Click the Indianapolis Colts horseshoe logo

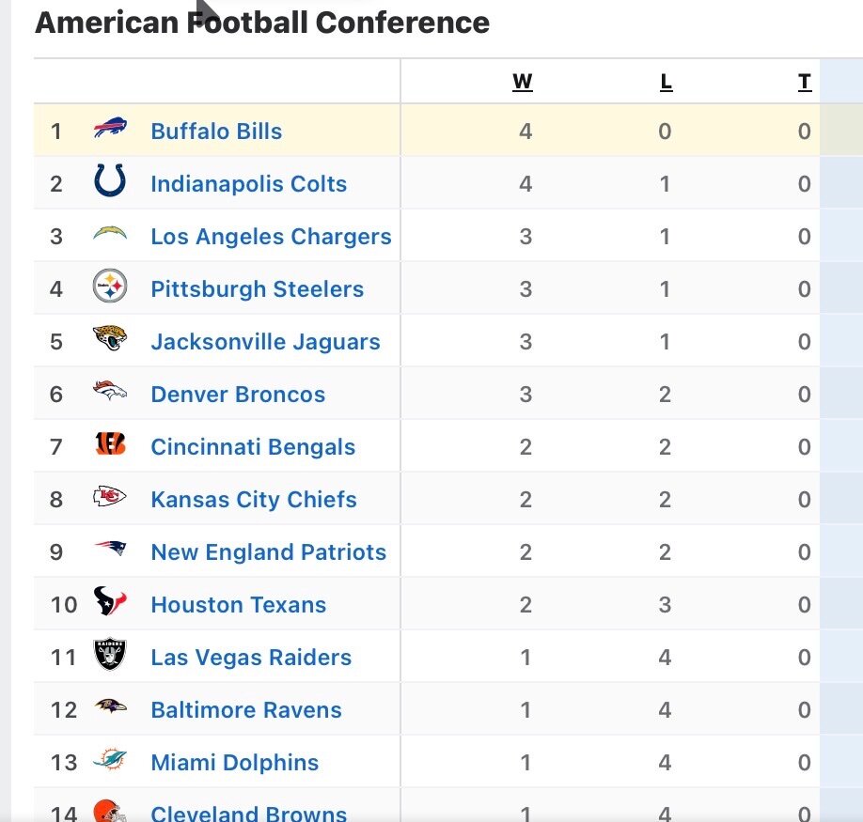(110, 181)
